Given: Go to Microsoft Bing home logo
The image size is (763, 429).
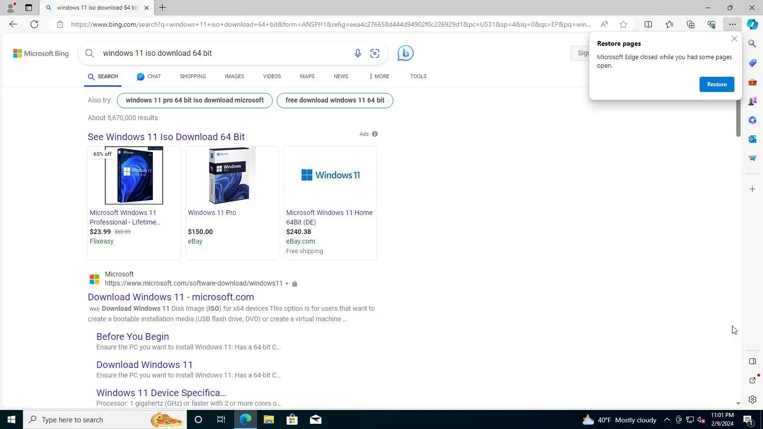Looking at the screenshot, I should (41, 53).
